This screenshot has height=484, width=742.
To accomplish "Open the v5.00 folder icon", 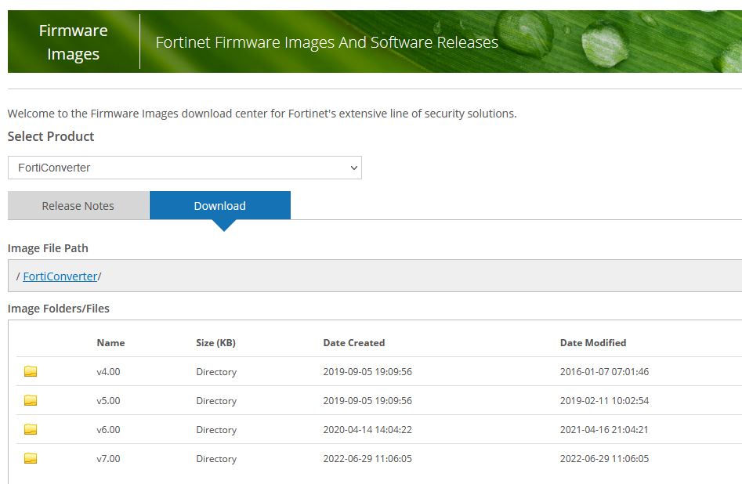I will pyautogui.click(x=30, y=400).
